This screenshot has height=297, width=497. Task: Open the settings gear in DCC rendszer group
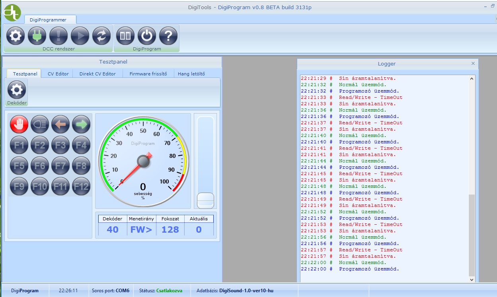point(16,36)
